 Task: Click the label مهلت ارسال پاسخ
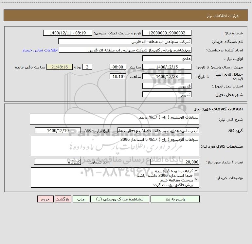[x=227, y=67]
